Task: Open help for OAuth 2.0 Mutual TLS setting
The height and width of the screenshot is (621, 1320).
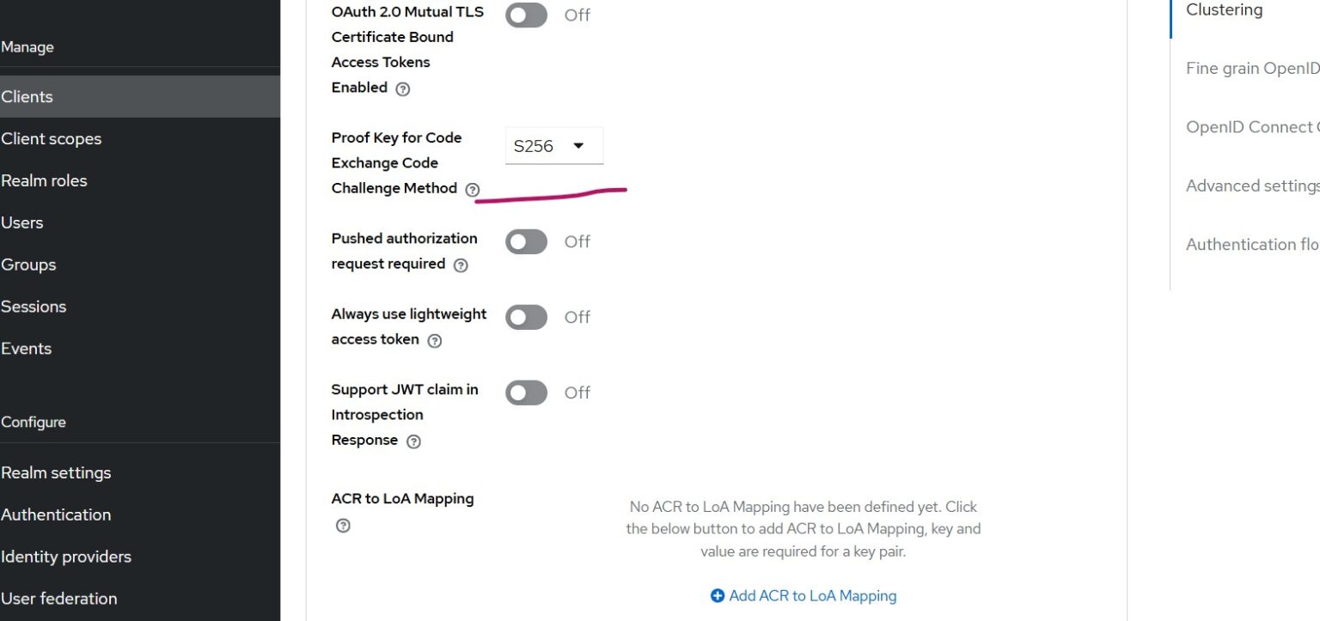Action: (x=404, y=88)
